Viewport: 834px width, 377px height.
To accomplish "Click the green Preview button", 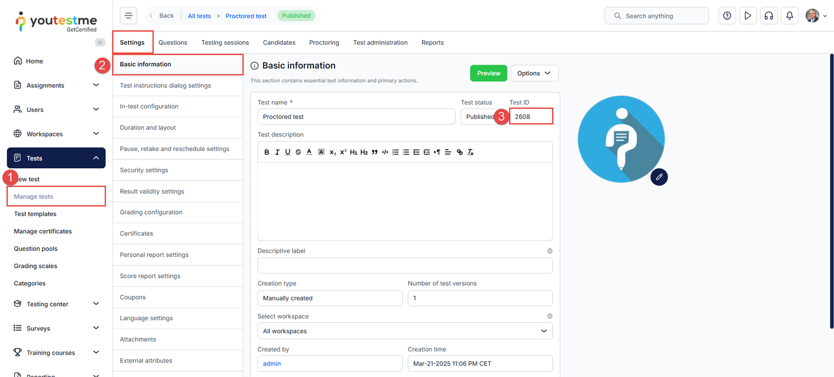I will click(x=488, y=73).
